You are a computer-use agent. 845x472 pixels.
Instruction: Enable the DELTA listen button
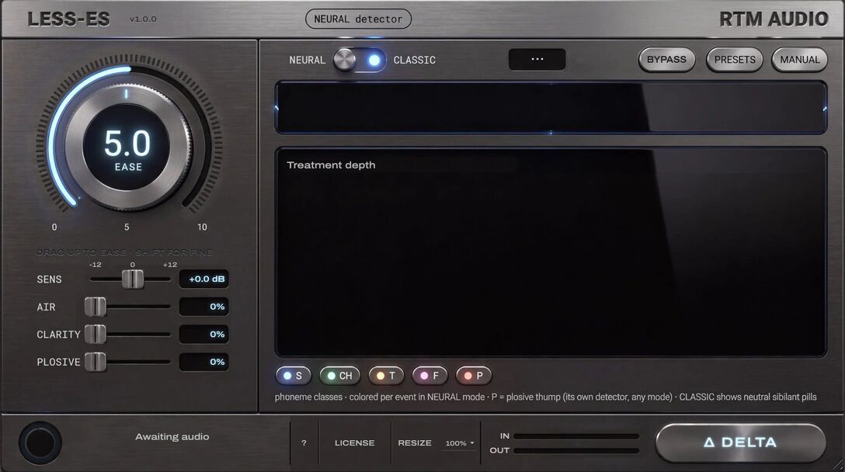(x=740, y=442)
